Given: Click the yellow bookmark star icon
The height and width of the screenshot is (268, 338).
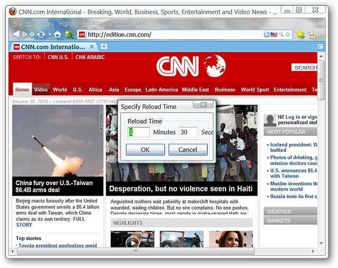Looking at the screenshot, I should click(x=301, y=34).
